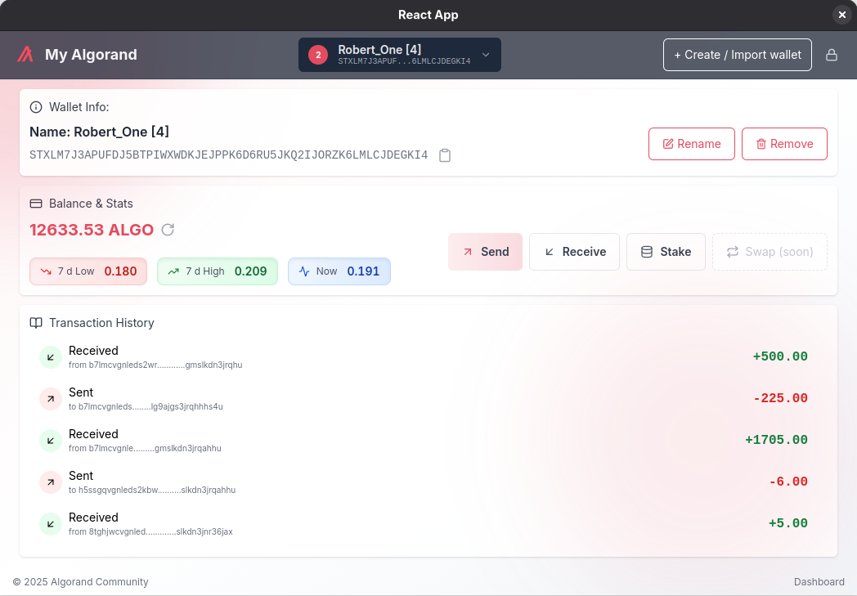Click sent icon for -225.00 transaction
The image size is (857, 596).
click(x=50, y=399)
